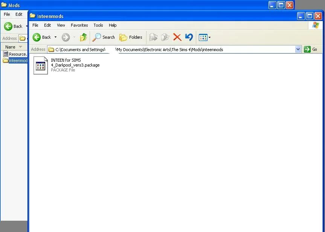The image size is (325, 232).
Task: Click the green Go button
Action: (310, 50)
